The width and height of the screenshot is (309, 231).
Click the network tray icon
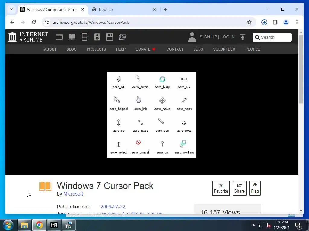[x=261, y=225]
